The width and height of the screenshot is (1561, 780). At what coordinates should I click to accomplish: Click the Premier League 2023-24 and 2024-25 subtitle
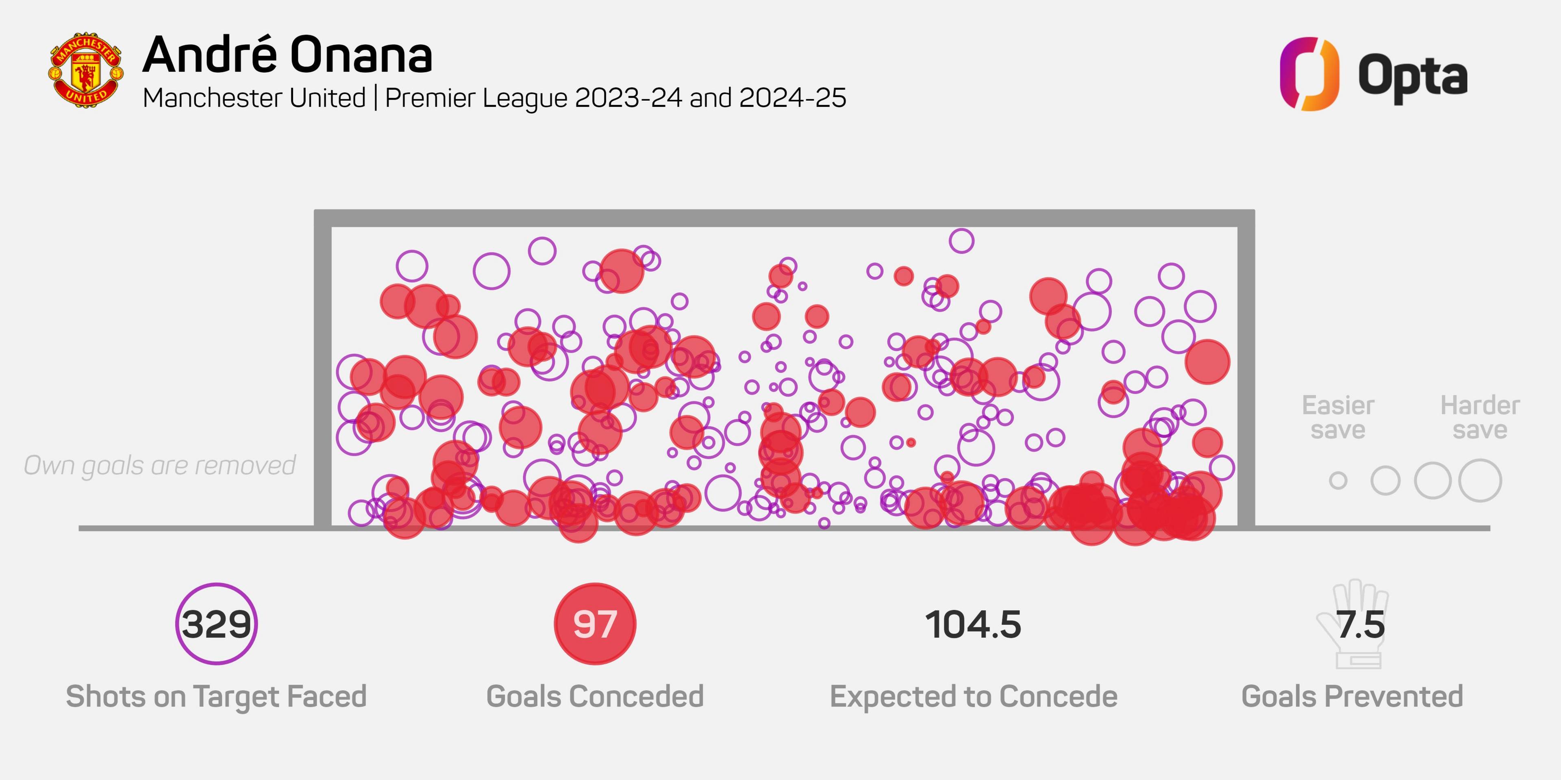pos(616,97)
